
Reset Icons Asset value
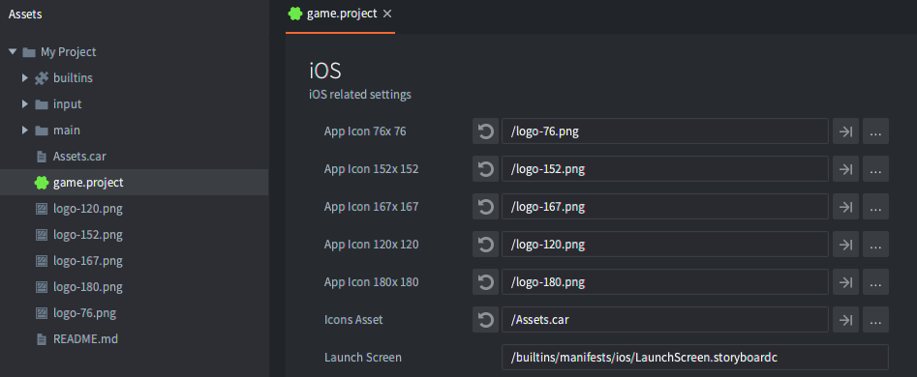[485, 320]
